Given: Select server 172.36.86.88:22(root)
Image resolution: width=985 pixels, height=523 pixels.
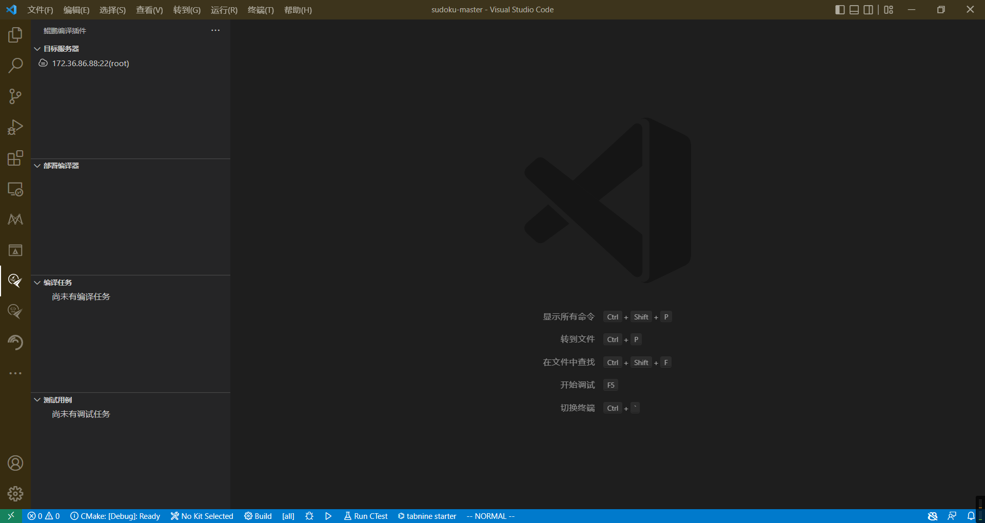Looking at the screenshot, I should [90, 63].
